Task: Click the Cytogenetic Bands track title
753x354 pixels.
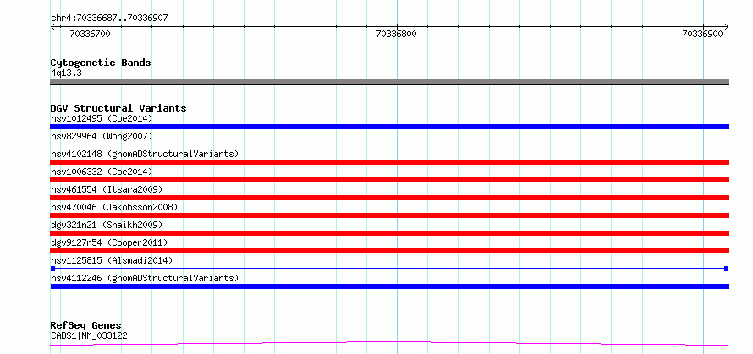Action: tap(101, 63)
